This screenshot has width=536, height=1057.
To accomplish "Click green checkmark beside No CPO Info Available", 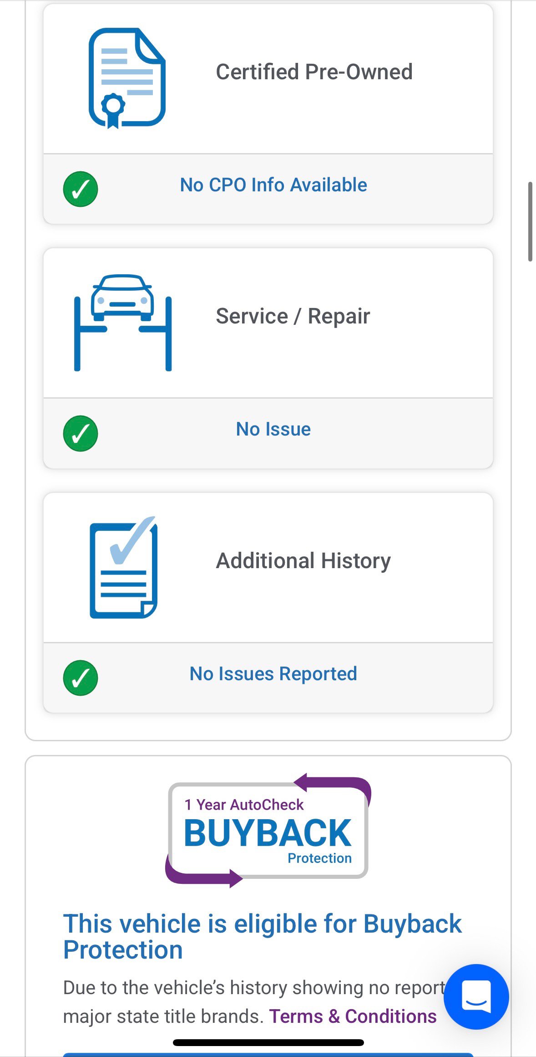I will click(x=81, y=189).
